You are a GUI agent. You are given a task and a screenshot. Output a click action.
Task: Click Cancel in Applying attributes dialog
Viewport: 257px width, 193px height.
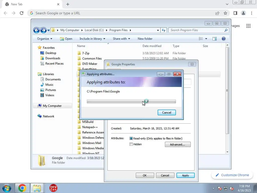tap(167, 112)
